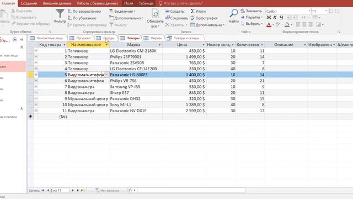Open Код товара column filter arrow
The height and width of the screenshot is (199, 353).
(x=65, y=45)
